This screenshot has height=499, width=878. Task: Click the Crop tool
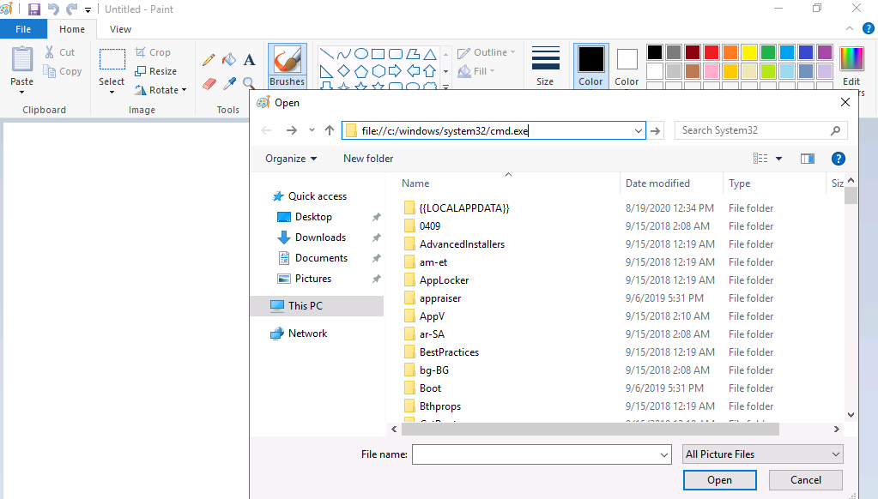pos(152,52)
